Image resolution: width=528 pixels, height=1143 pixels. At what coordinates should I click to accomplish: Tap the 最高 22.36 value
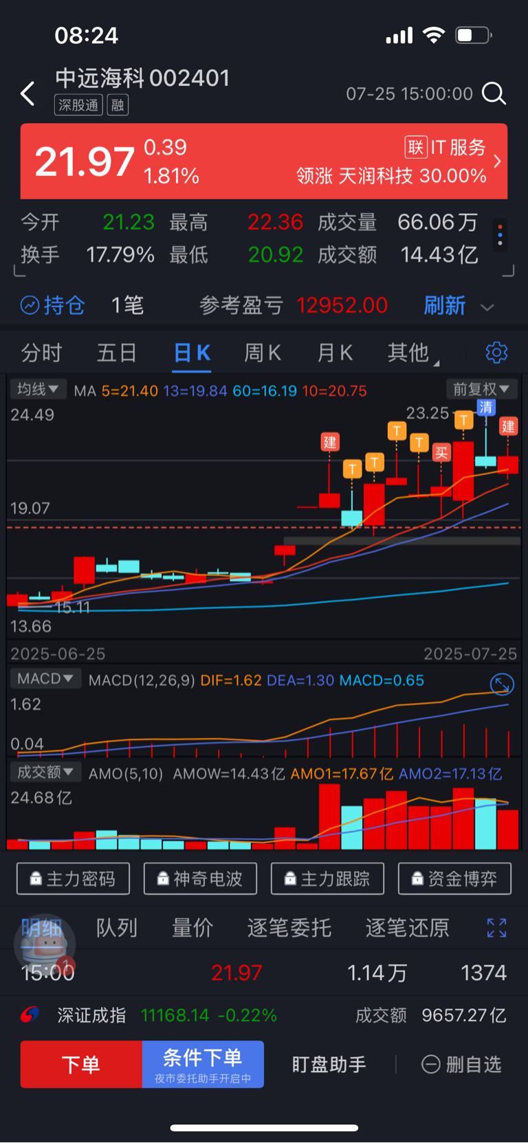(x=275, y=222)
